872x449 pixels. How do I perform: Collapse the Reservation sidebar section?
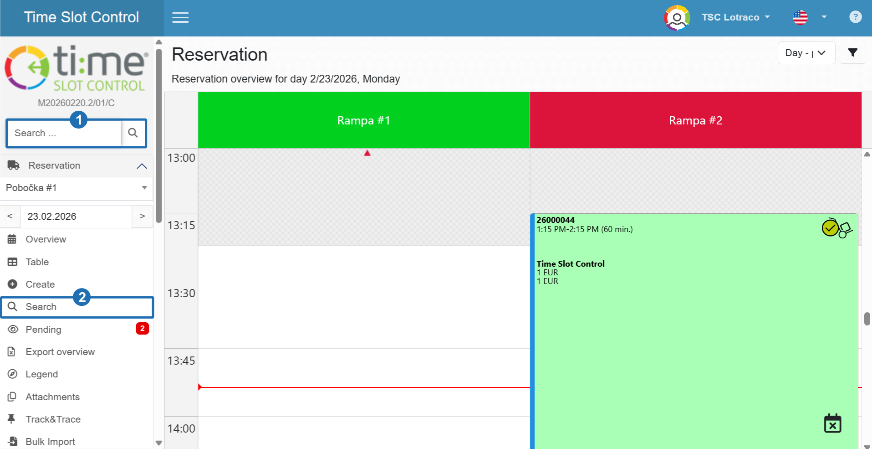[x=142, y=166]
